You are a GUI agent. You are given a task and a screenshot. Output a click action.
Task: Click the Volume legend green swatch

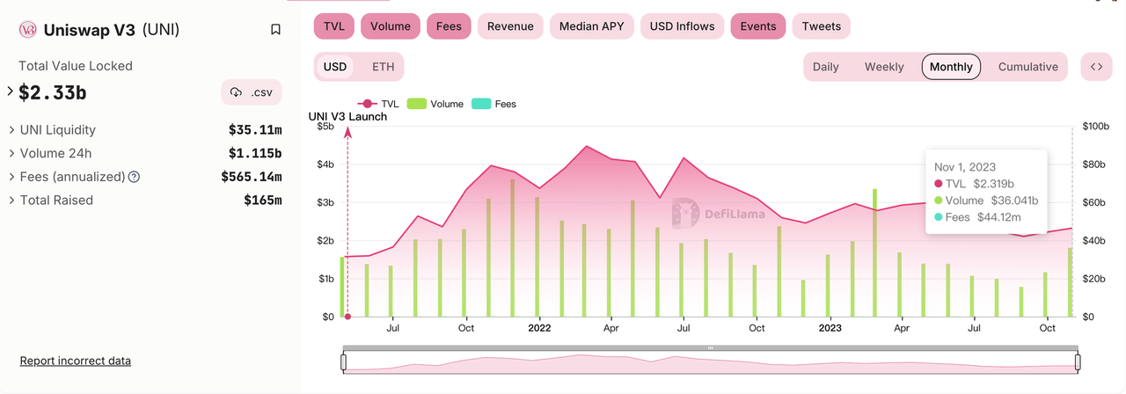click(x=417, y=104)
